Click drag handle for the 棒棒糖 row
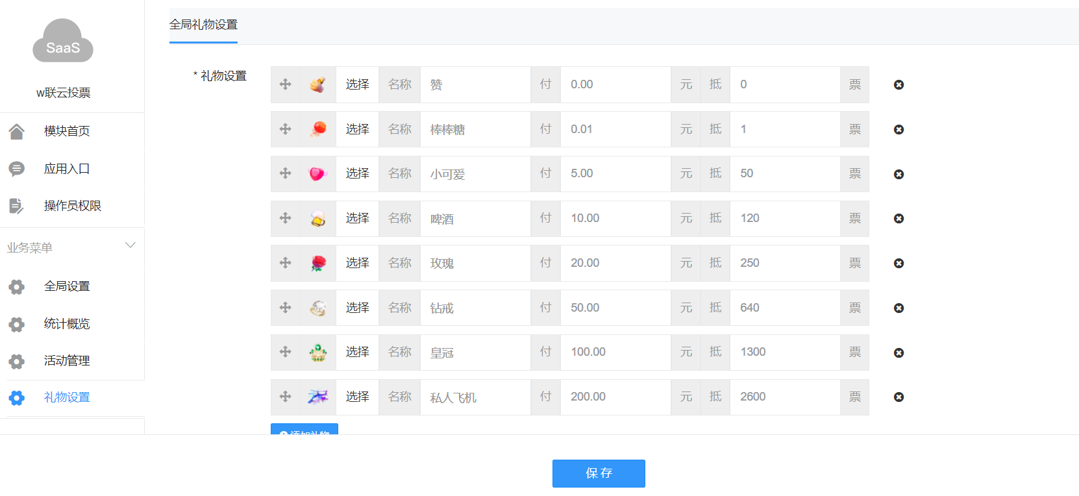 click(x=286, y=129)
